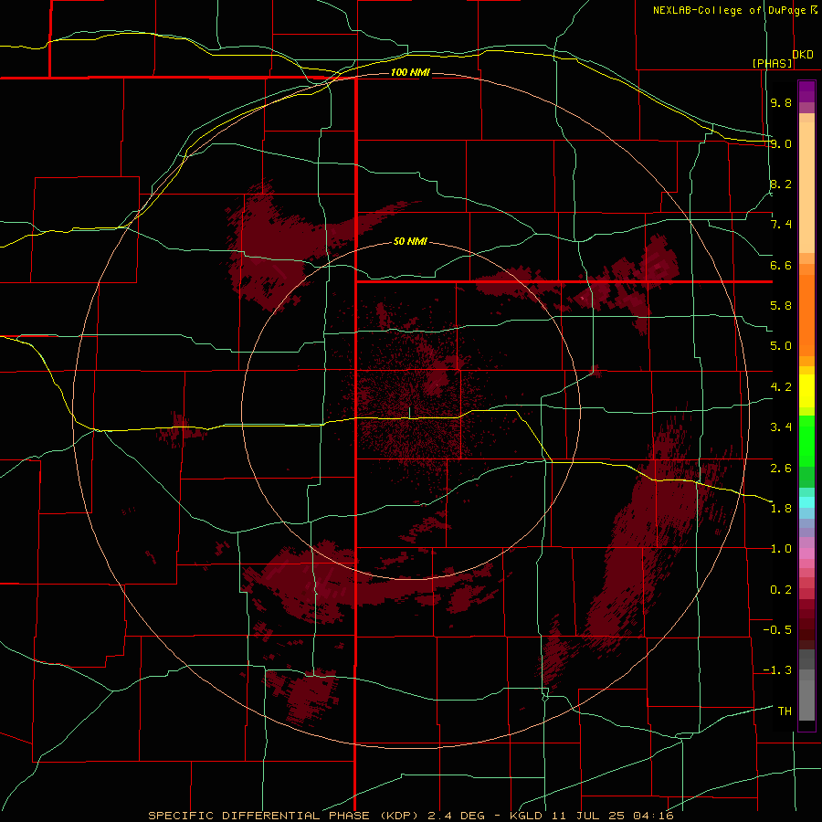Select the 7.4 scale label
The height and width of the screenshot is (822, 822).
pos(781,225)
